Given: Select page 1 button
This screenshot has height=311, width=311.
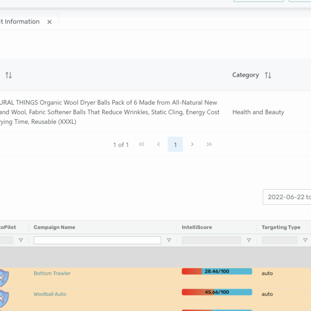Looking at the screenshot, I should pos(175,145).
